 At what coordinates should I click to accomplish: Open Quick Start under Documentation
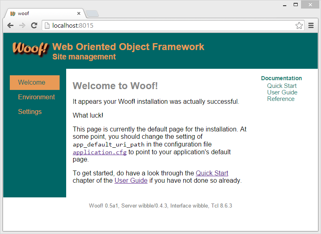point(282,86)
